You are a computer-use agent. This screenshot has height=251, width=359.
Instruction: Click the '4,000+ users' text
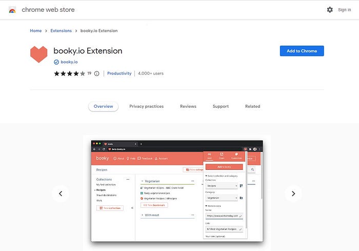pyautogui.click(x=151, y=73)
